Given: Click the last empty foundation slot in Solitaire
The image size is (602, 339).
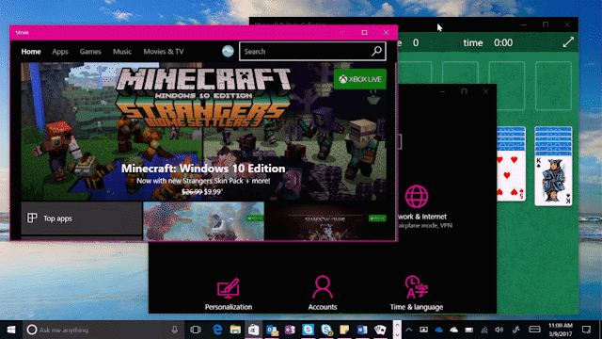Looking at the screenshot, I should pyautogui.click(x=553, y=86).
